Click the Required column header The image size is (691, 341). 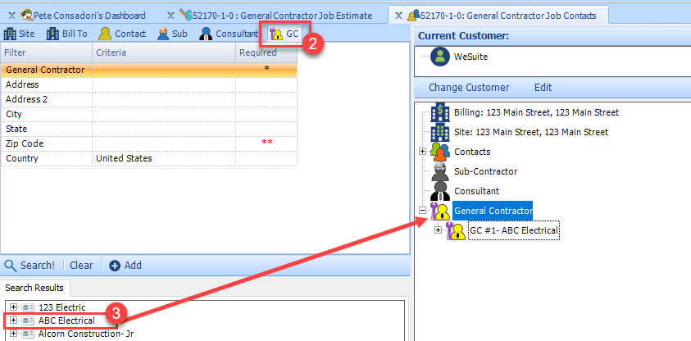(x=266, y=52)
